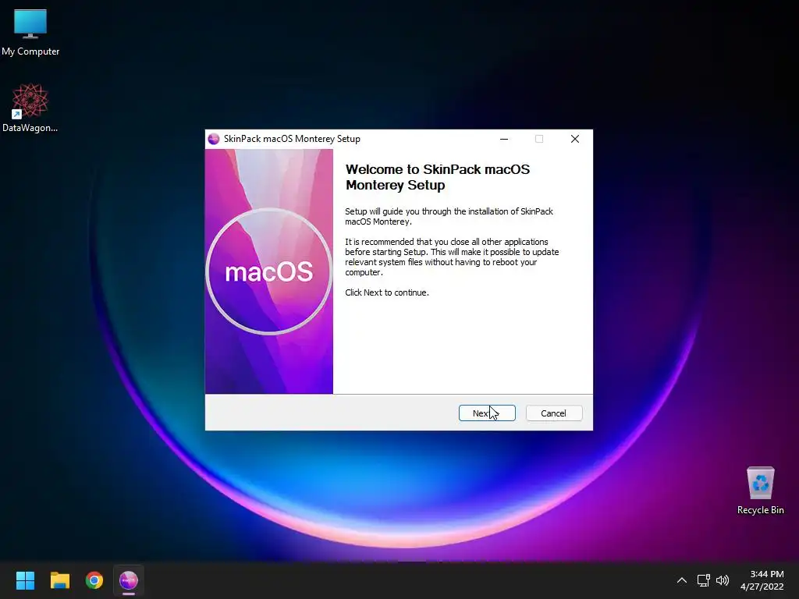The width and height of the screenshot is (799, 599).
Task: Click the SkinPack title bar app icon
Action: 214,139
